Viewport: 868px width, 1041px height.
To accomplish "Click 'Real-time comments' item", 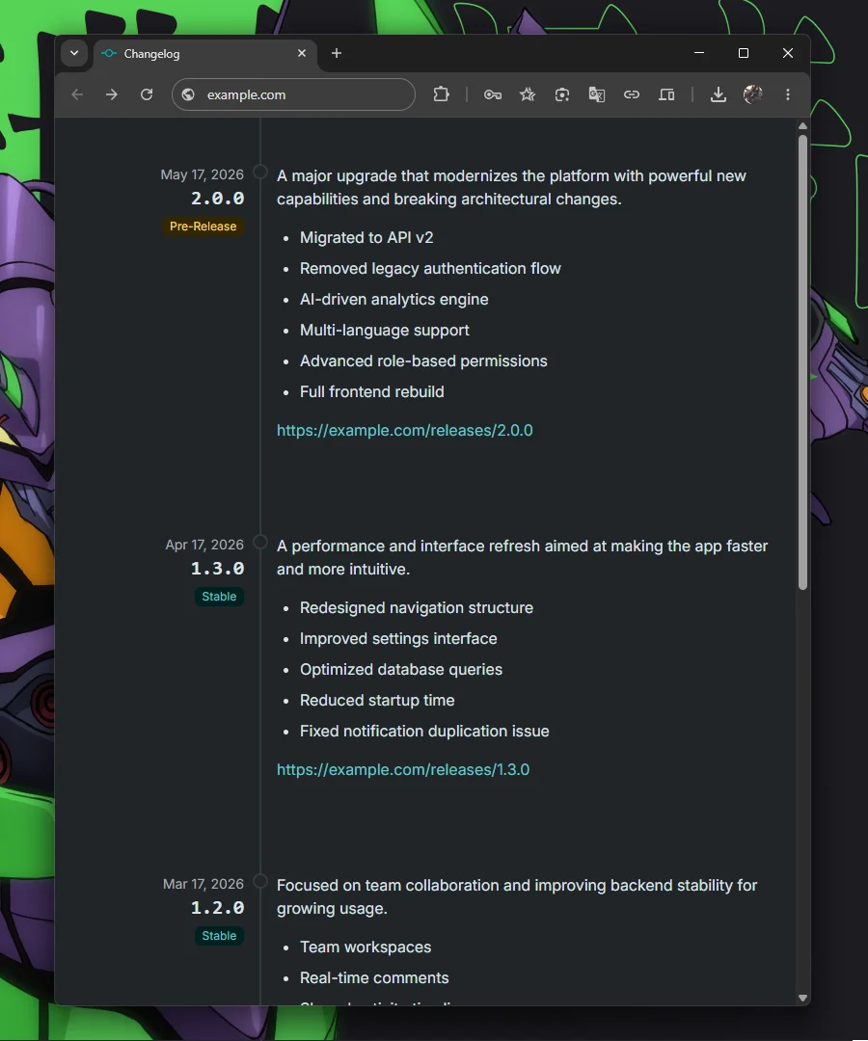I will pos(374,978).
